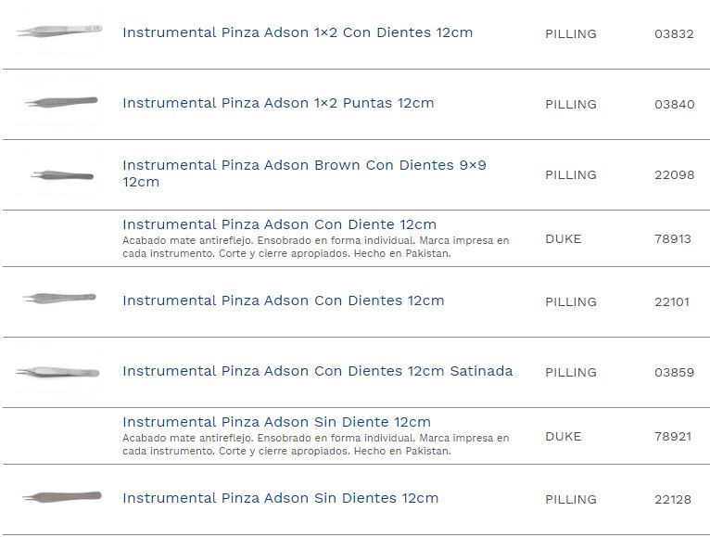Click Pilling Adson Sin Dientes 12cm thumbnail
The width and height of the screenshot is (710, 537).
point(61,496)
